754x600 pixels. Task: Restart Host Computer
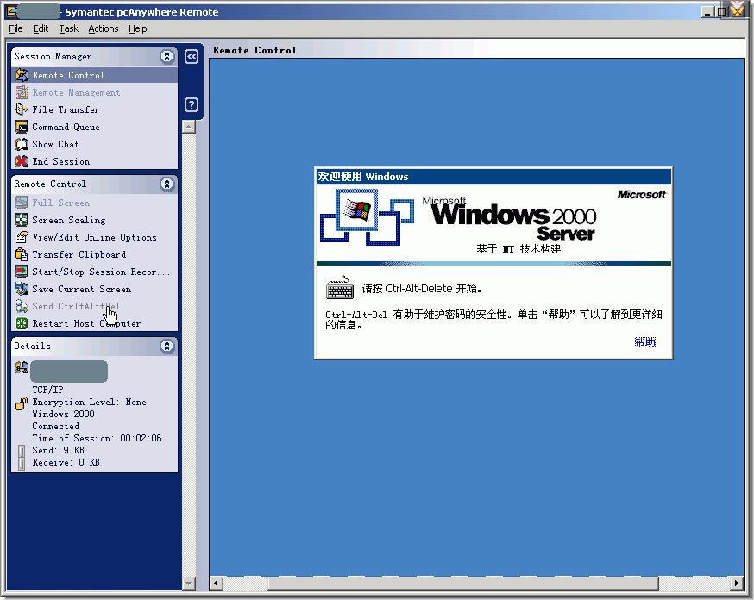(86, 323)
